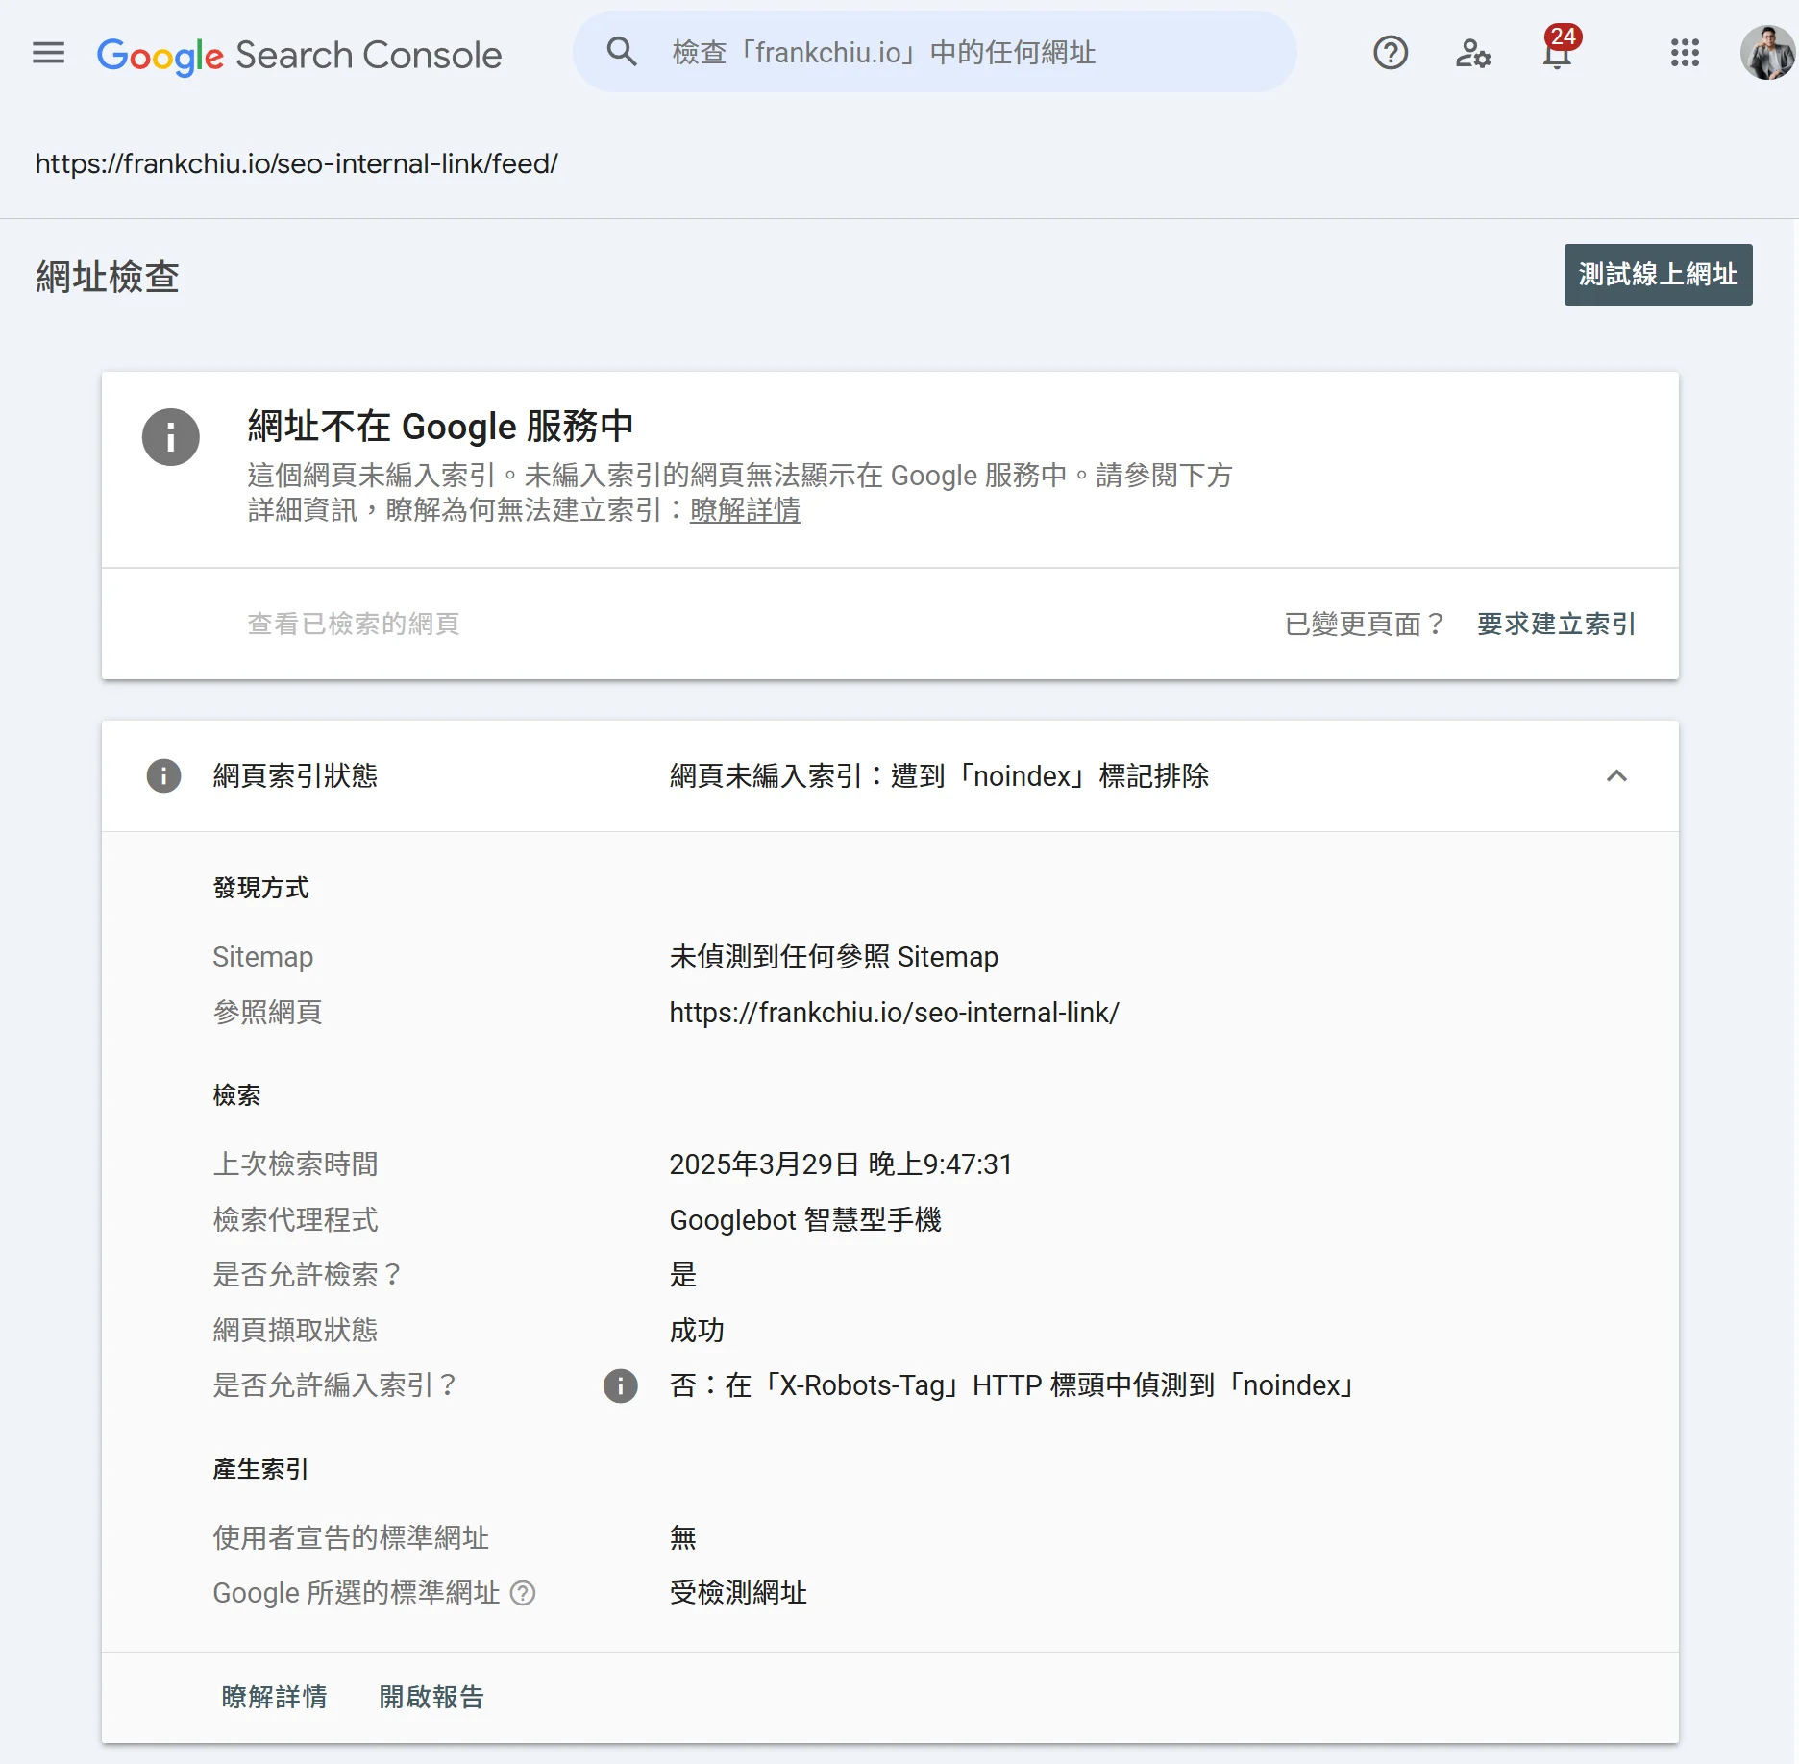1799x1764 pixels.
Task: Click help icon next to Google 所選的標準網址
Action: tap(523, 1593)
